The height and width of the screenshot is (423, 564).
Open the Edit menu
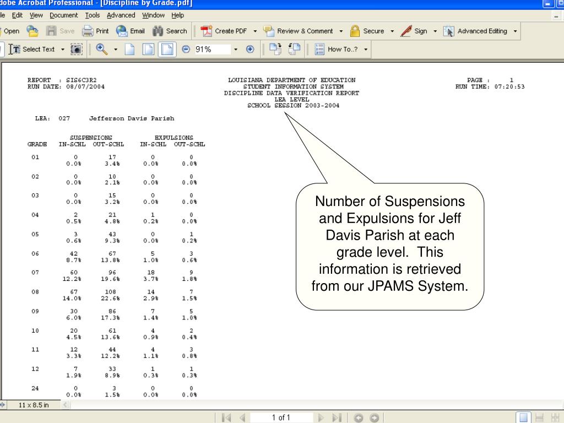[17, 15]
